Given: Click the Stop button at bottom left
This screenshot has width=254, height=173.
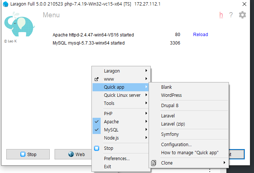Looking at the screenshot, I should point(28,154).
